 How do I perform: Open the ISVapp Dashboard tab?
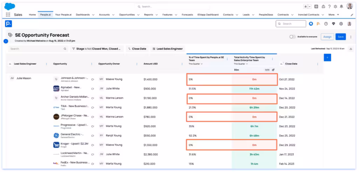tap(208, 15)
